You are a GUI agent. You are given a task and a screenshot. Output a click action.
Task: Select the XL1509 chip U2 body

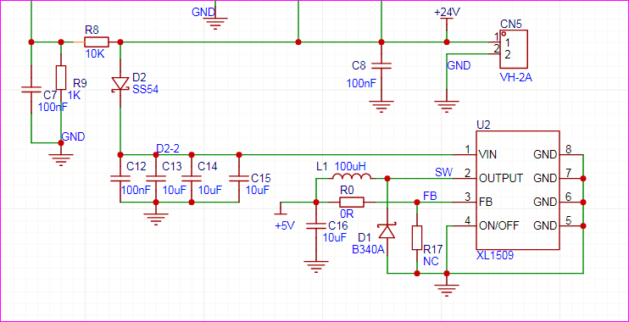coord(517,190)
